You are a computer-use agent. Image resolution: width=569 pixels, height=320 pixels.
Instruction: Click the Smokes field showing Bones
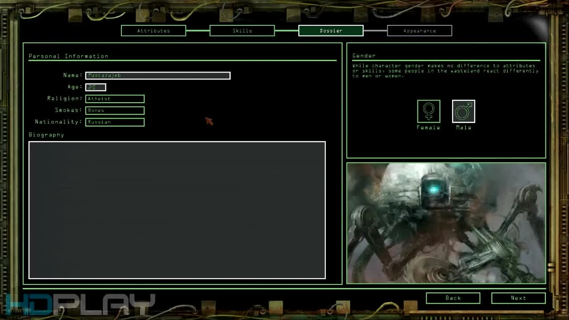[x=115, y=110]
